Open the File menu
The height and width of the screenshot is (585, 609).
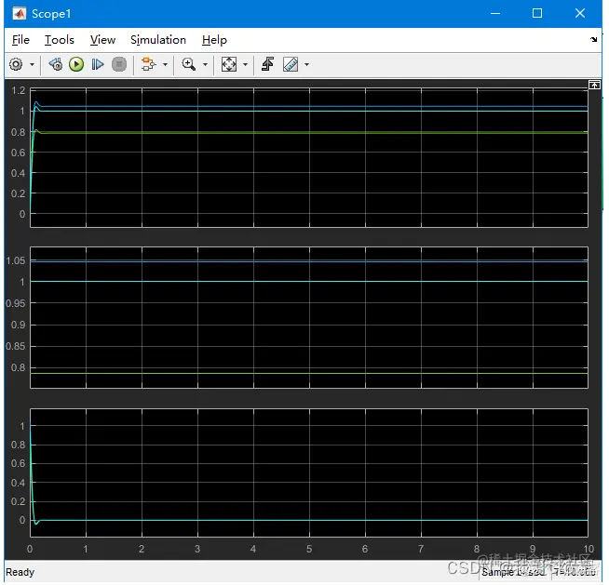(x=20, y=40)
